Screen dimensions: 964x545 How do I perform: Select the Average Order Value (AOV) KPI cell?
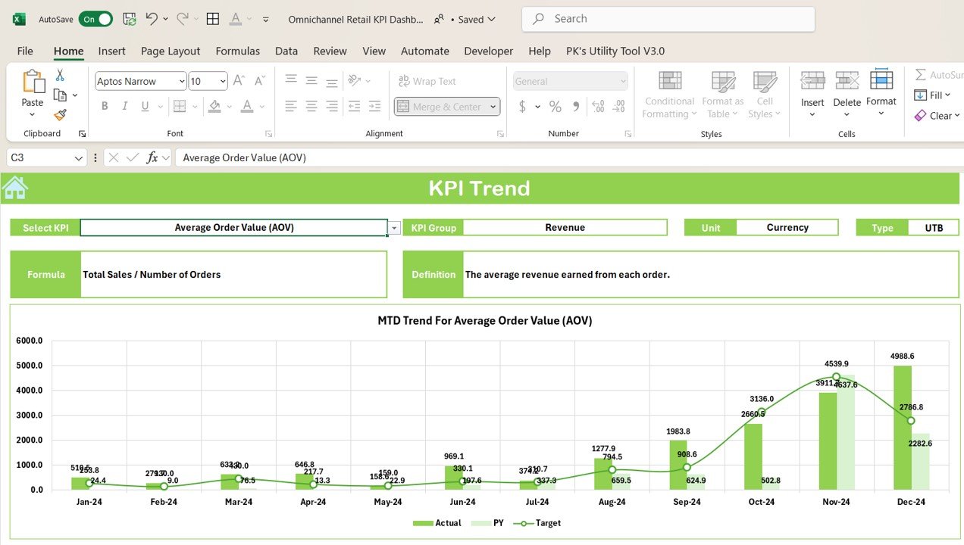click(x=233, y=228)
